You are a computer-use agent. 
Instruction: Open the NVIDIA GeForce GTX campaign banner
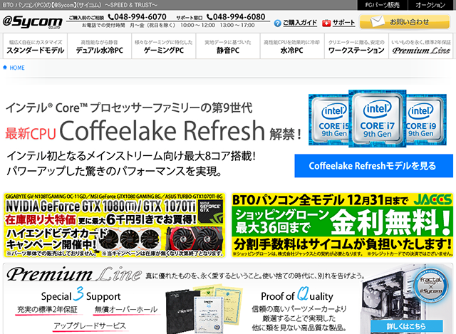(x=114, y=225)
